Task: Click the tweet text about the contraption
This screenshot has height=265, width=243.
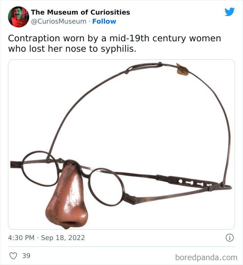Action: pyautogui.click(x=115, y=43)
